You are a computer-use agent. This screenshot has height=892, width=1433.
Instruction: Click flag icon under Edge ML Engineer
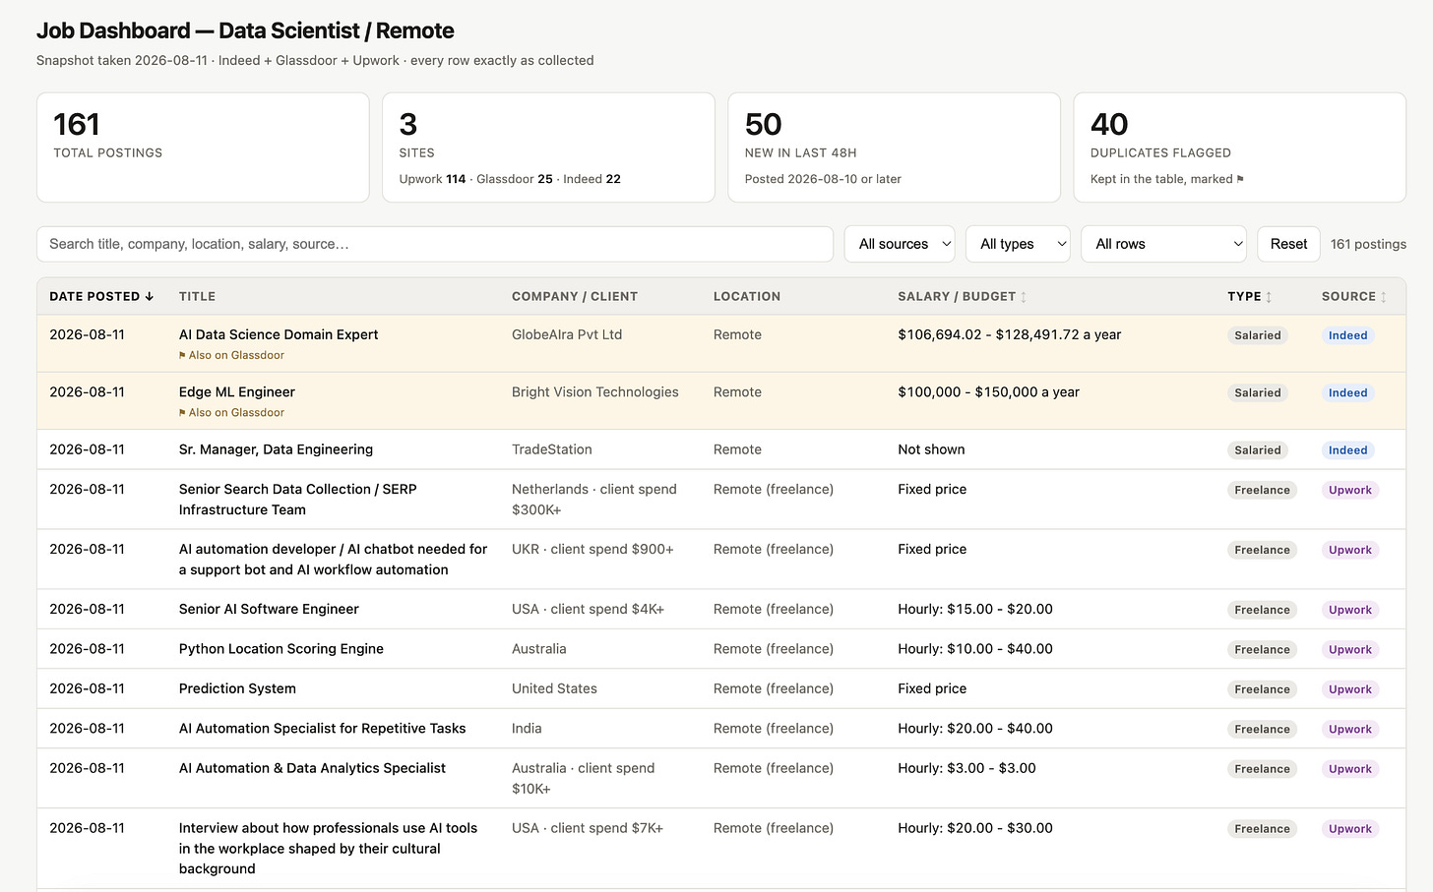[182, 413]
